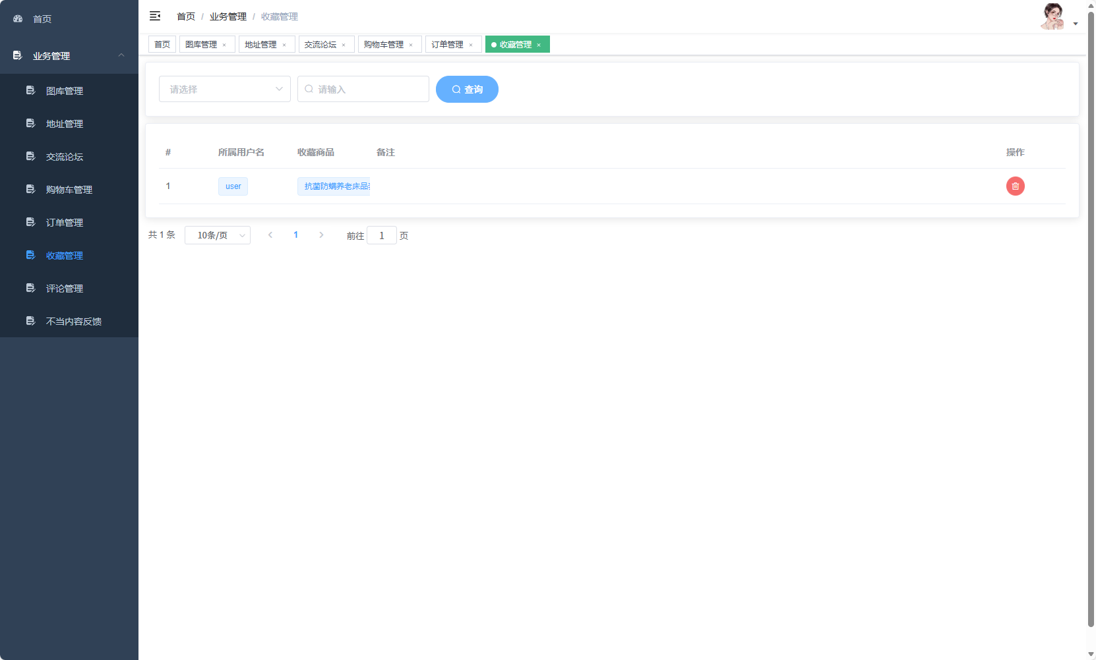Switch to the 购物车管理 tab
The height and width of the screenshot is (660, 1096).
[384, 45]
